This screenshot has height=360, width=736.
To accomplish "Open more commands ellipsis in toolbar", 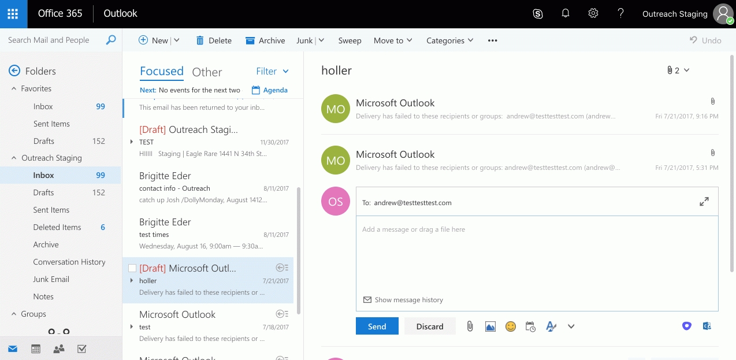I will coord(493,40).
